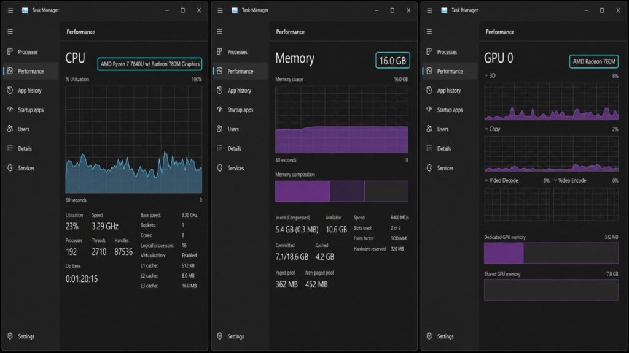
Task: Click the Startup apps icon in the Memory window
Action: [219, 109]
